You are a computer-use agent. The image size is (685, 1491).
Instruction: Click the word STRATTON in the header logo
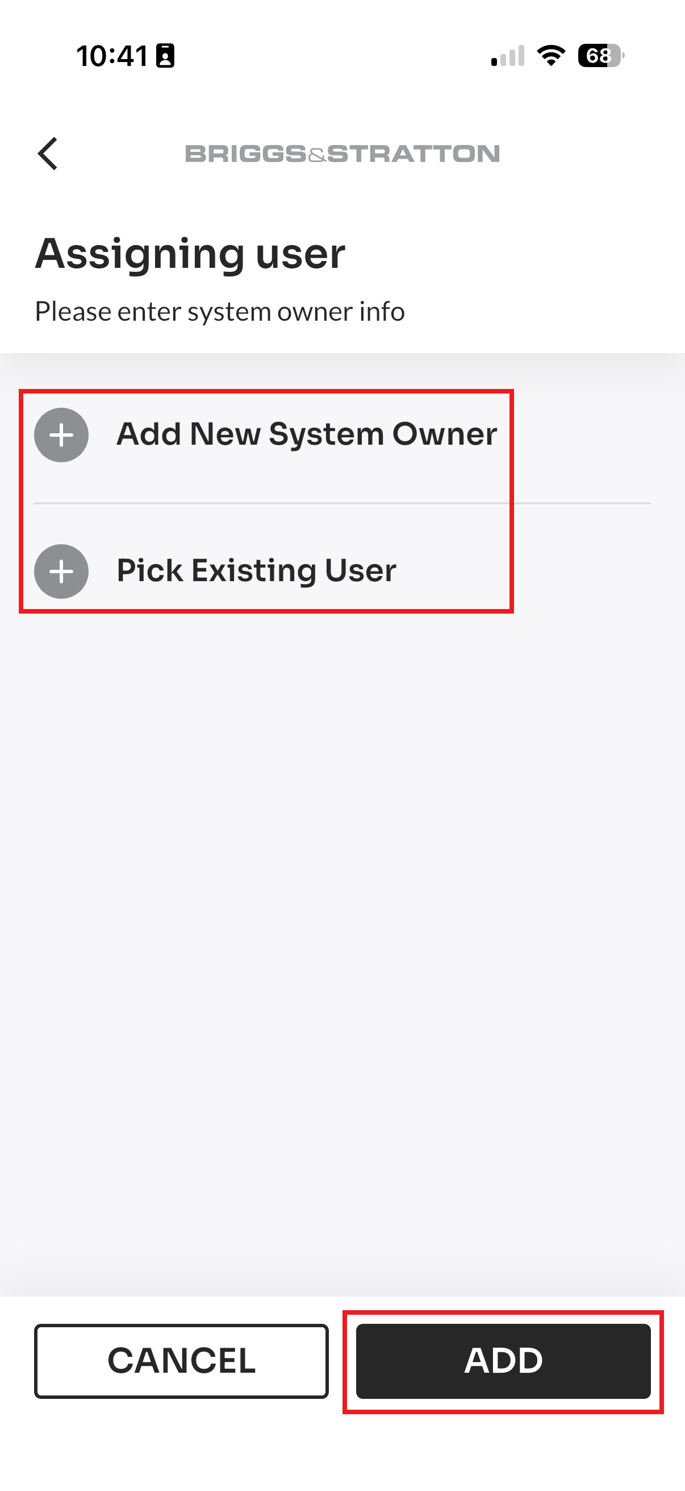click(x=413, y=154)
